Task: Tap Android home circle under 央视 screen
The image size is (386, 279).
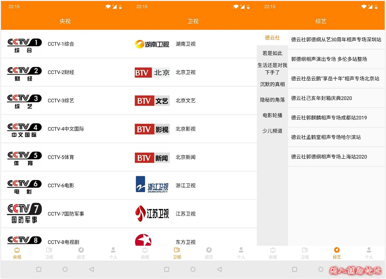Action: 65,269
